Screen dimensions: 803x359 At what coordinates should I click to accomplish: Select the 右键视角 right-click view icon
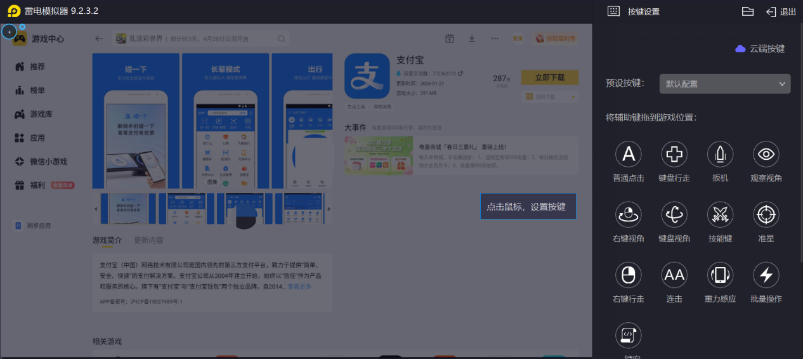pos(629,214)
